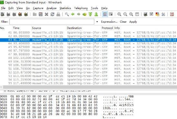The width and height of the screenshot is (177, 119).
Task: Select packet 47 at time 99.938000
Action: point(88,54)
